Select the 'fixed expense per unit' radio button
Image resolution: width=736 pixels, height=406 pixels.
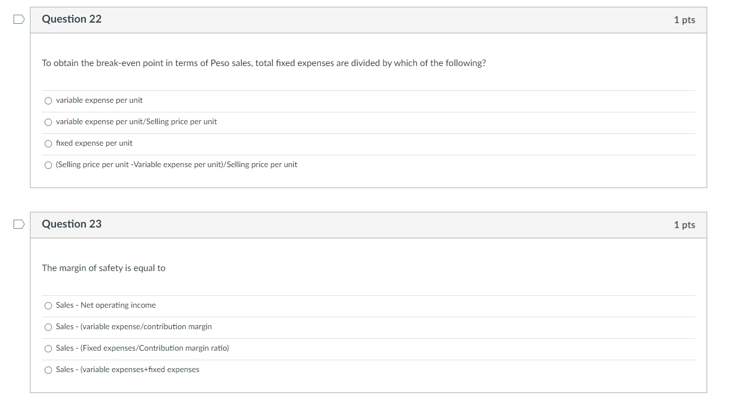tap(48, 143)
